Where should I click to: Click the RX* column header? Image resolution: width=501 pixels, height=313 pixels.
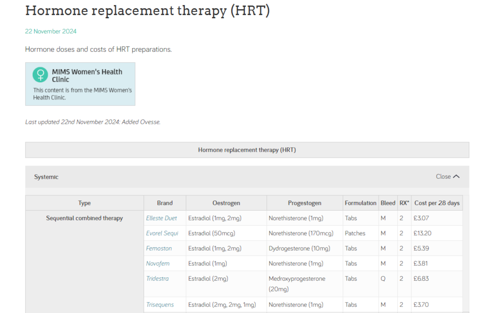(x=404, y=203)
